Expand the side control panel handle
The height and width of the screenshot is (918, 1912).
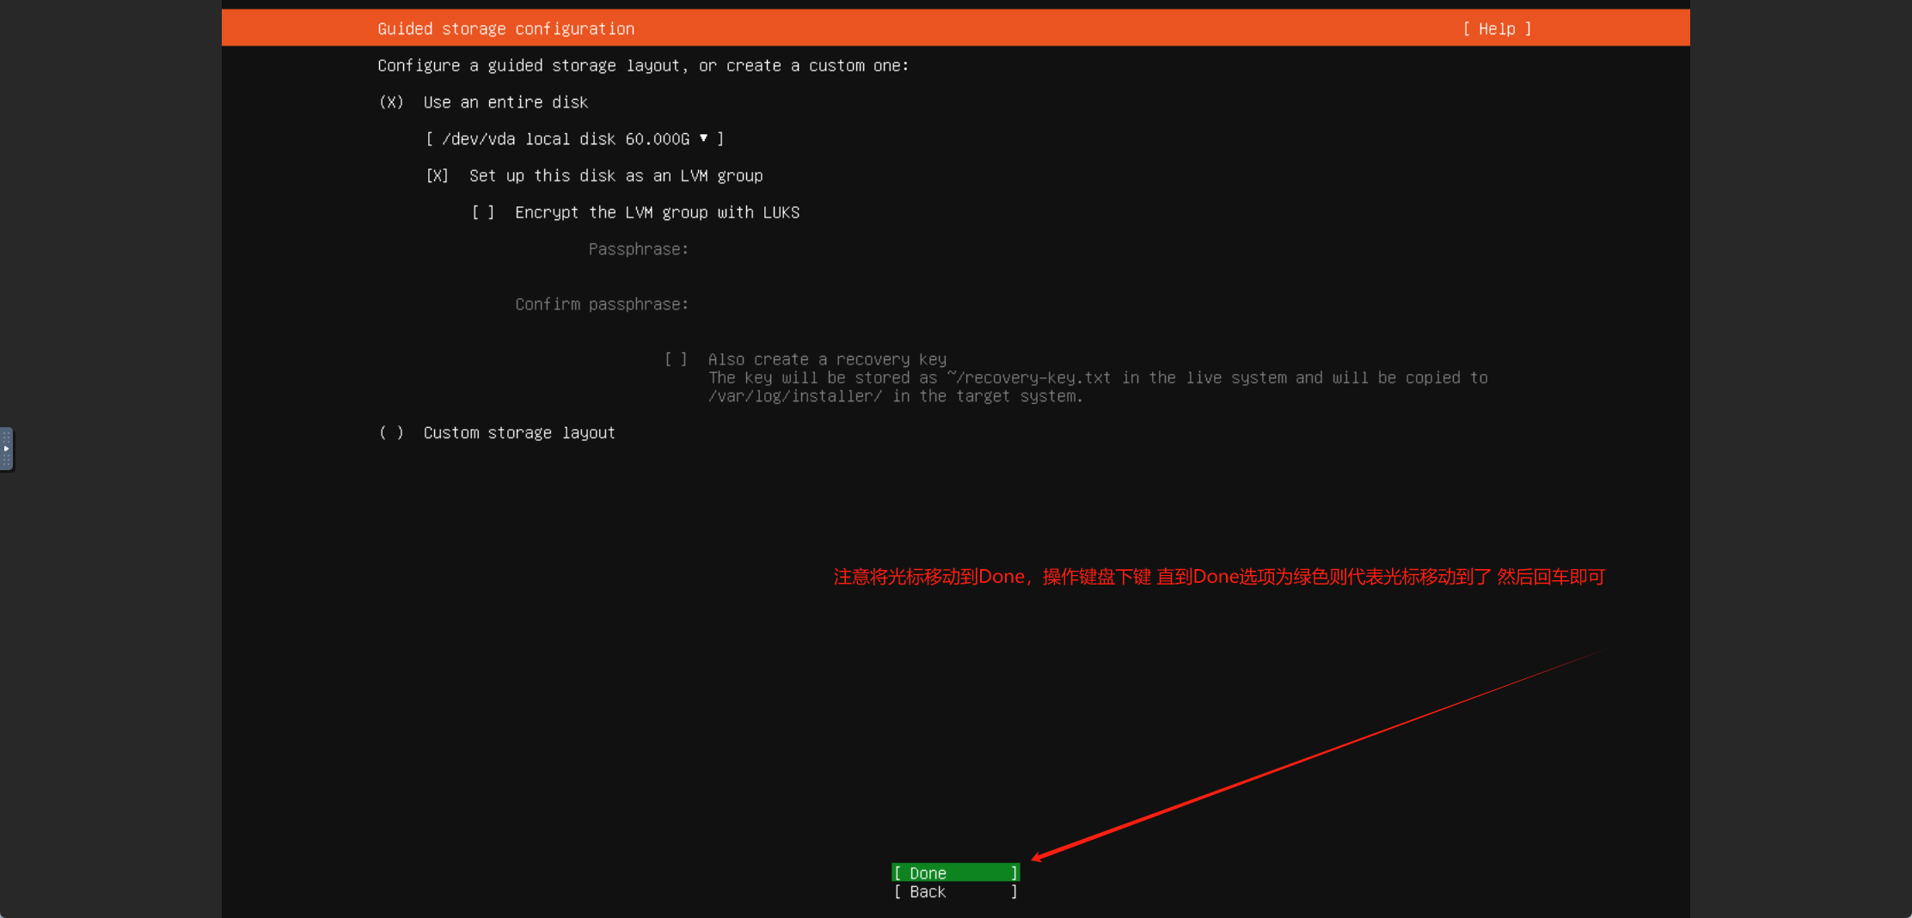coord(7,449)
